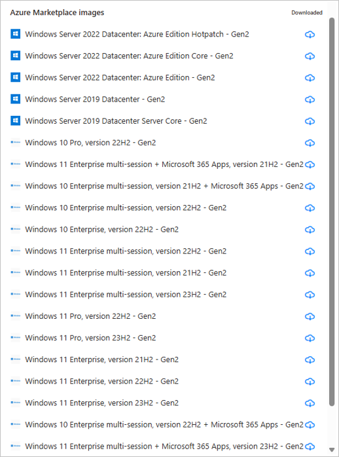339x457 pixels.
Task: Select Windows 11 Enterprise, version 21H2 - Gen2 text
Action: pyautogui.click(x=101, y=359)
